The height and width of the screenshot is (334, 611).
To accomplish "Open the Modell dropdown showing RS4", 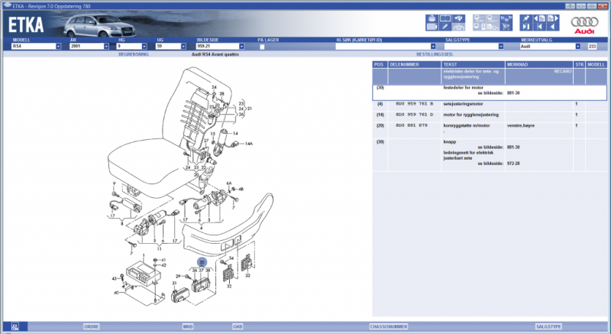I will click(58, 47).
